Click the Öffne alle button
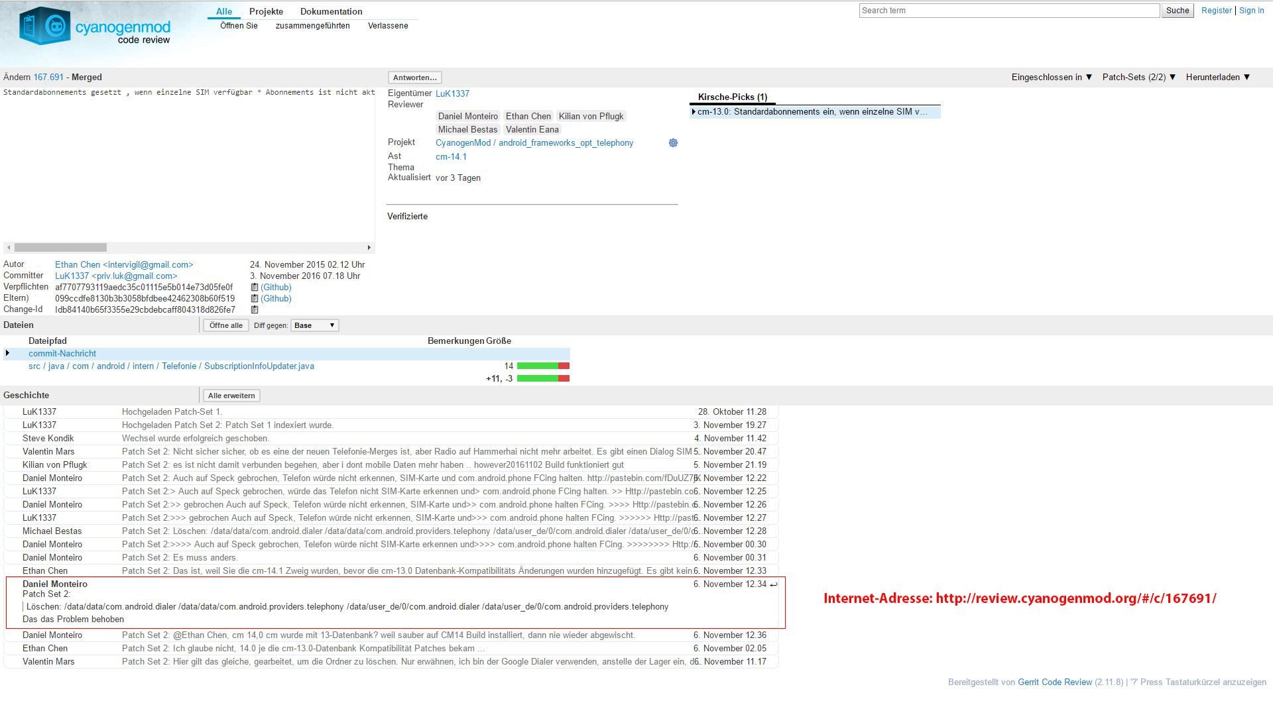 click(226, 325)
